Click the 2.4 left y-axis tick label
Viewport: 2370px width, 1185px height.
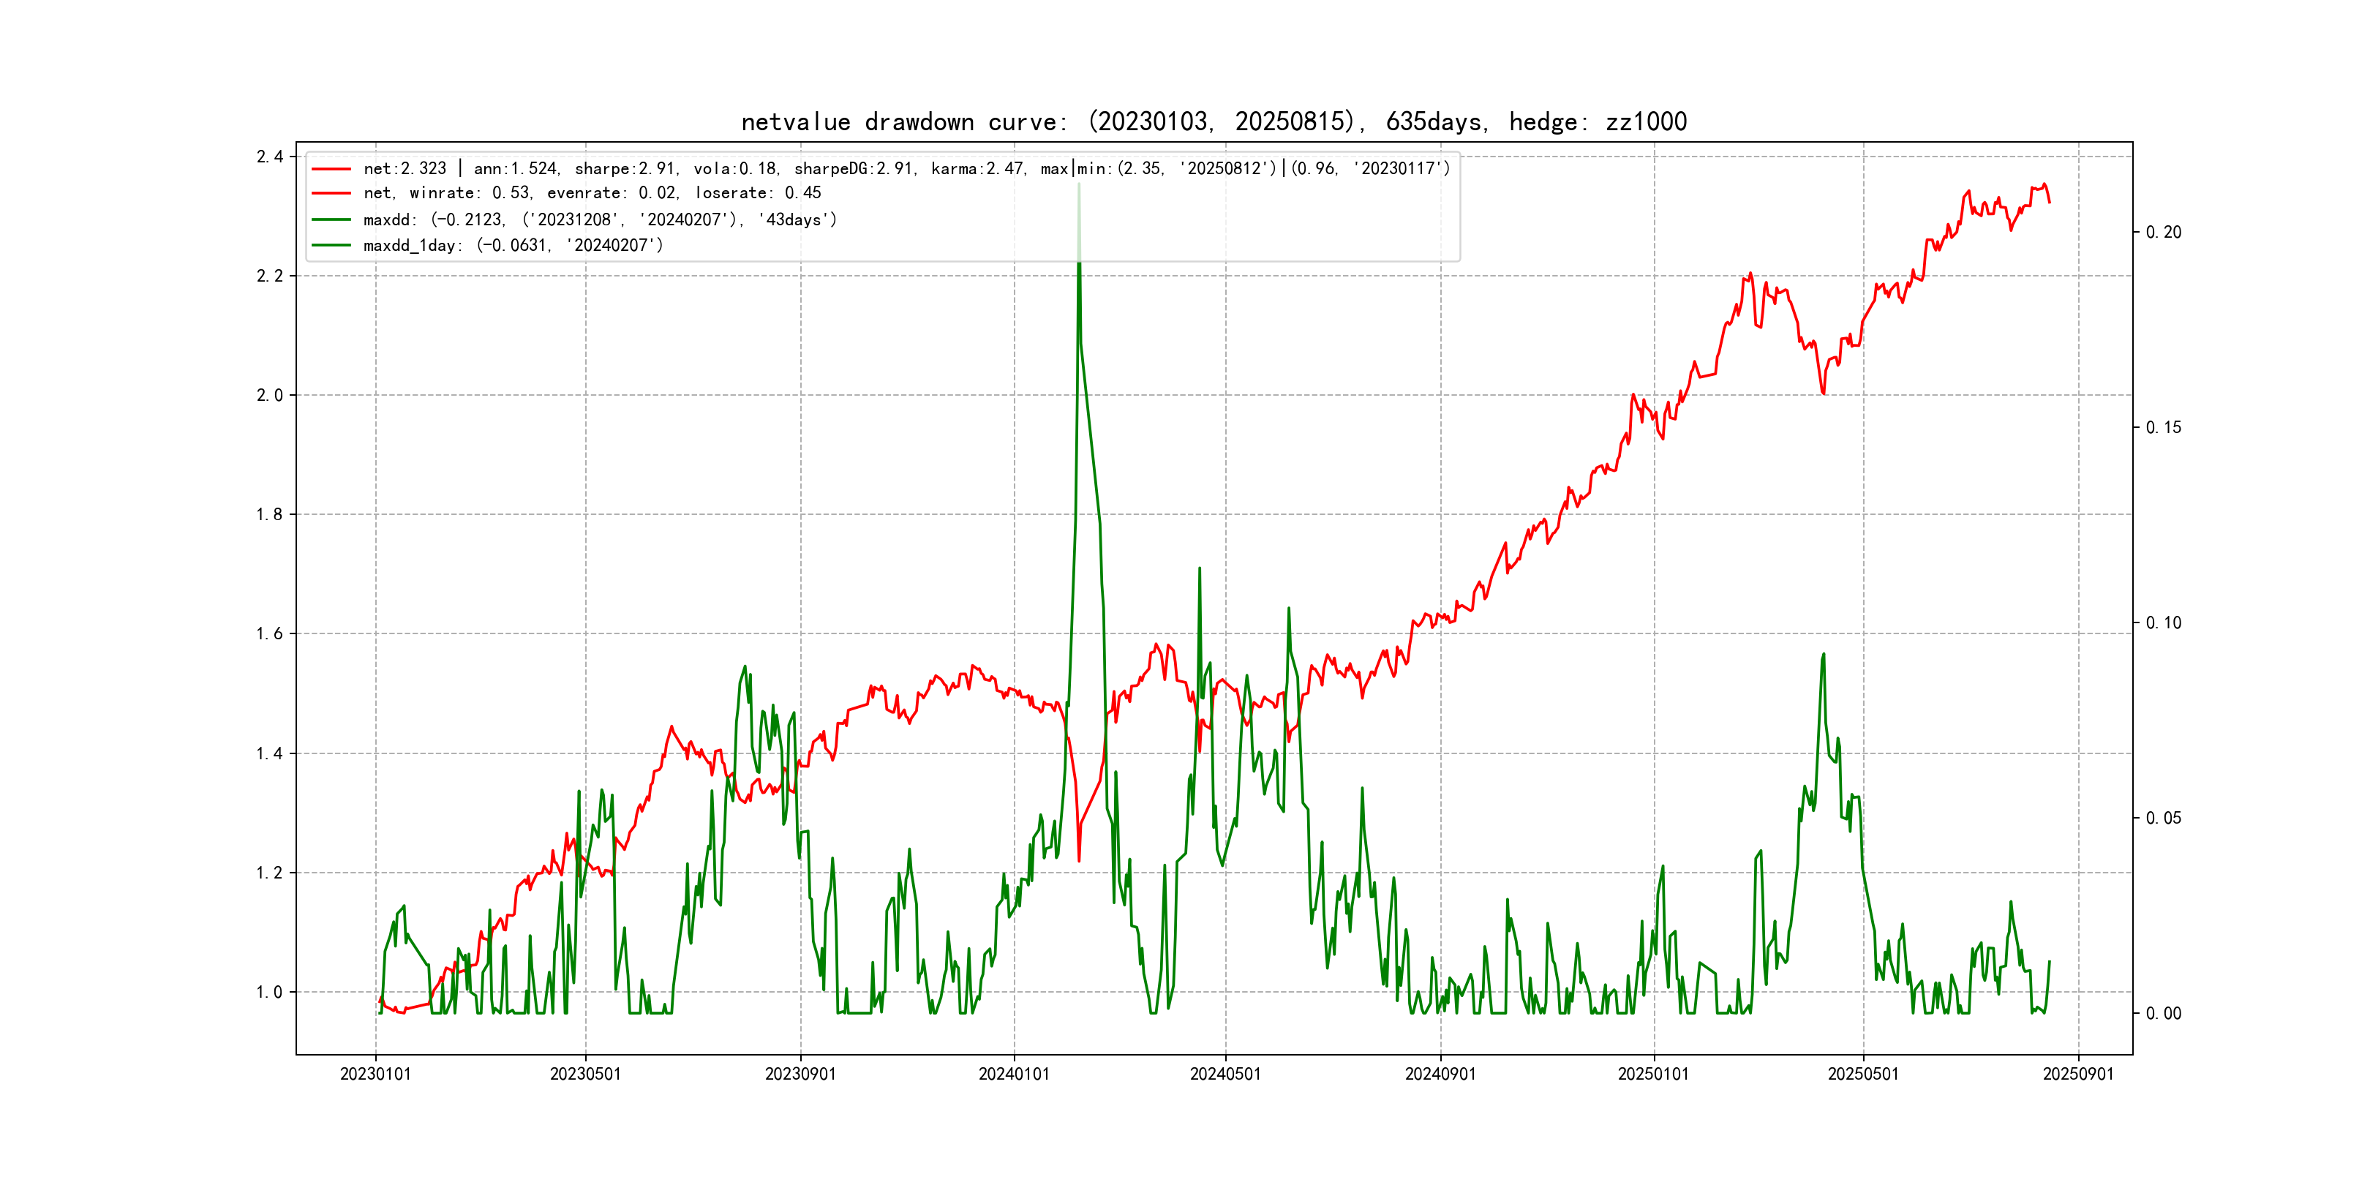pos(270,157)
